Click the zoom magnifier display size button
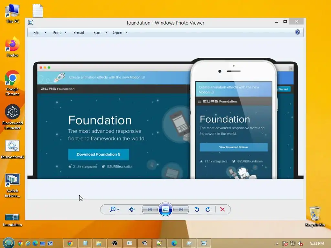331x248 pixels. point(113,209)
